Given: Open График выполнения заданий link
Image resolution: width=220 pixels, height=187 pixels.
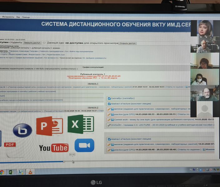Looking at the screenshot, I should click(29, 58).
